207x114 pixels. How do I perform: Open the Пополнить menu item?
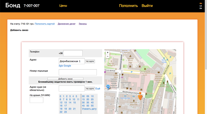128,6
